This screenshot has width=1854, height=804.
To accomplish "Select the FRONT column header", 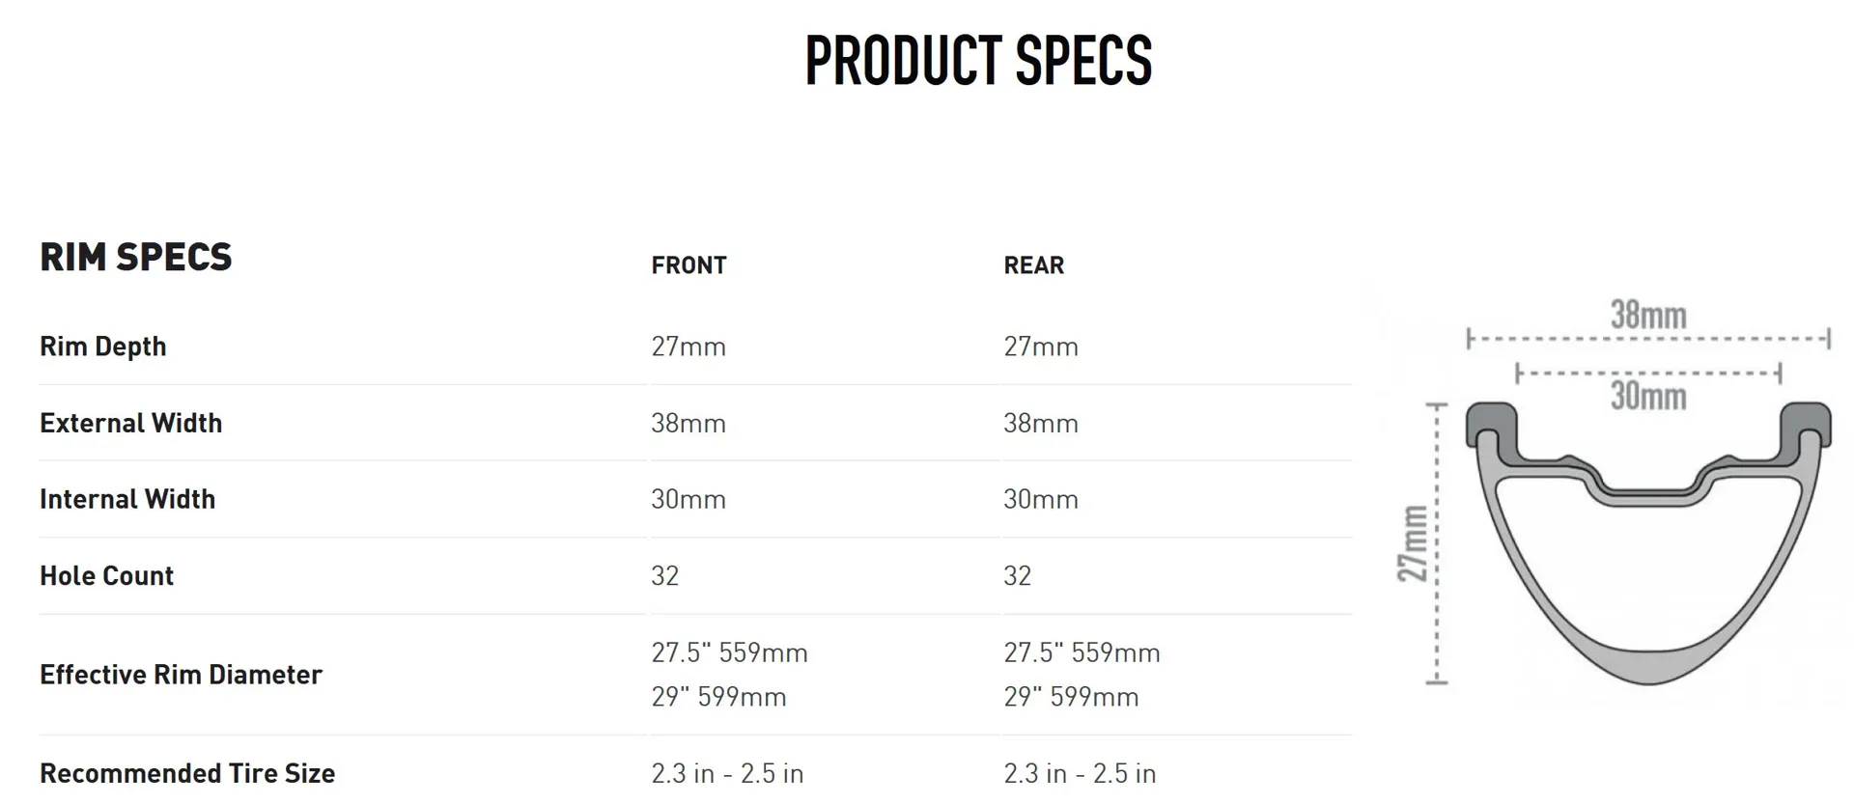I will point(688,265).
